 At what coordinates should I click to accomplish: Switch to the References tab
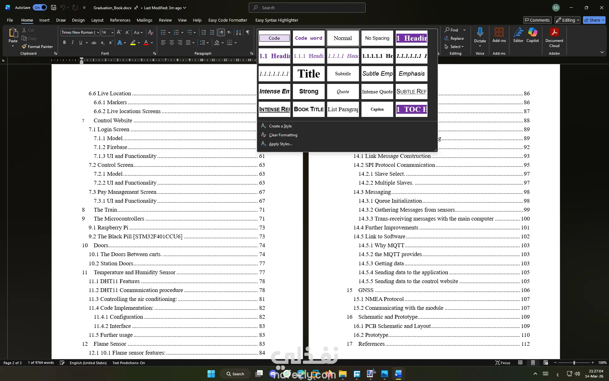pos(120,20)
